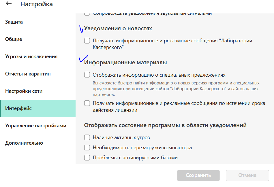Toggle advertising messages after license expiration checkbox
Viewport: 274px width, 187px height.
87,103
